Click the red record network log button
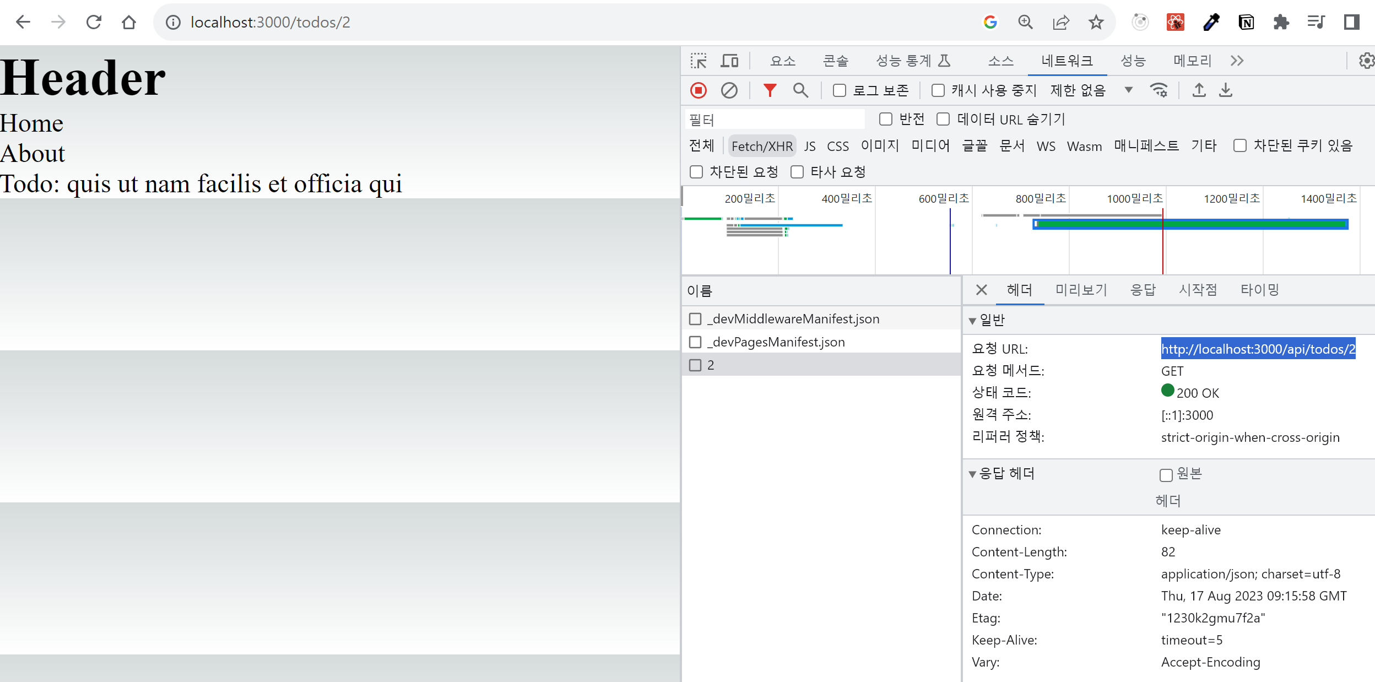This screenshot has height=682, width=1375. click(x=699, y=90)
